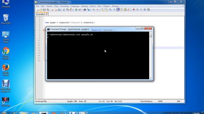
Task: Click the 'var page = require' code line
Action: coord(70,22)
